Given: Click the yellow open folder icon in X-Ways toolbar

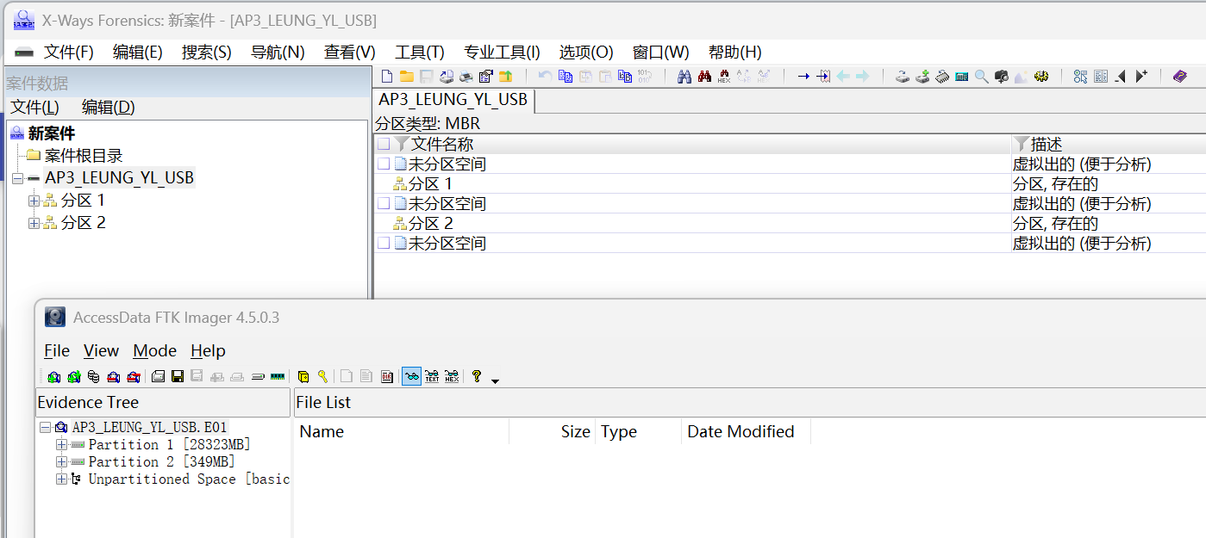Looking at the screenshot, I should (406, 77).
